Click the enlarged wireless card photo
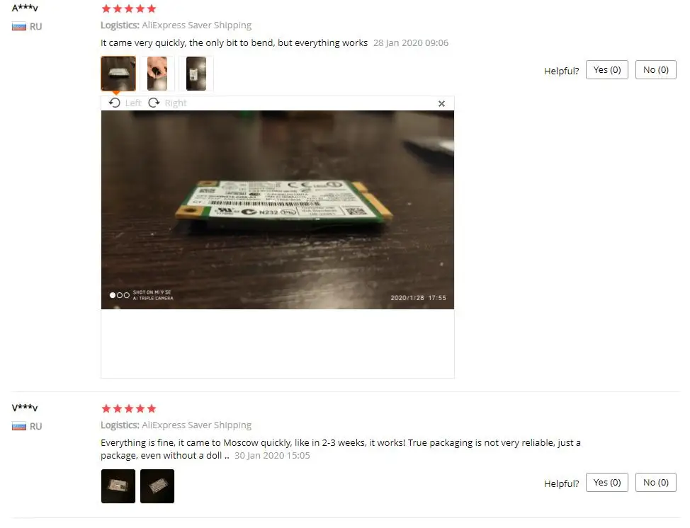The width and height of the screenshot is (690, 528). click(277, 210)
